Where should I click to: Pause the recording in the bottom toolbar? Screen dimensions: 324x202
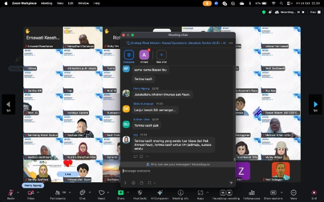tap(223, 192)
